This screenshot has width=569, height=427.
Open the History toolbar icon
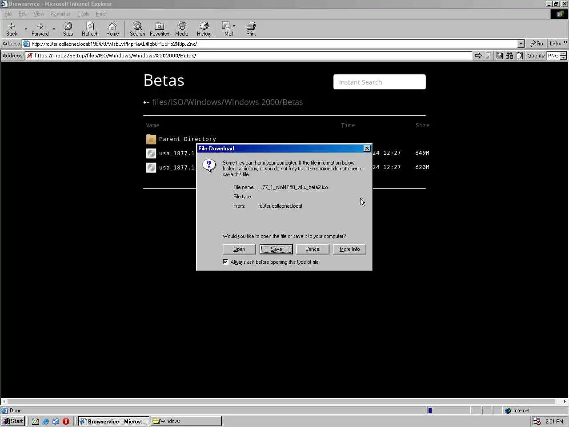click(204, 26)
